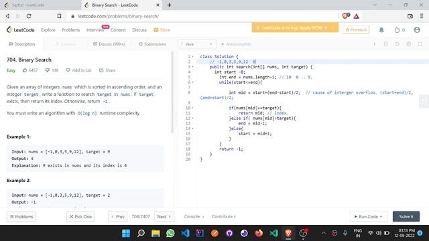Click the Contribute link
429x241 pixels.
(x=223, y=216)
